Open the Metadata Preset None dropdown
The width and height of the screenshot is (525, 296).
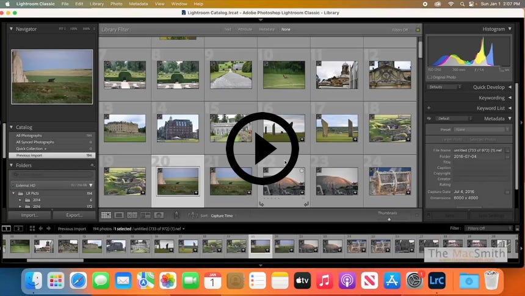(482, 129)
